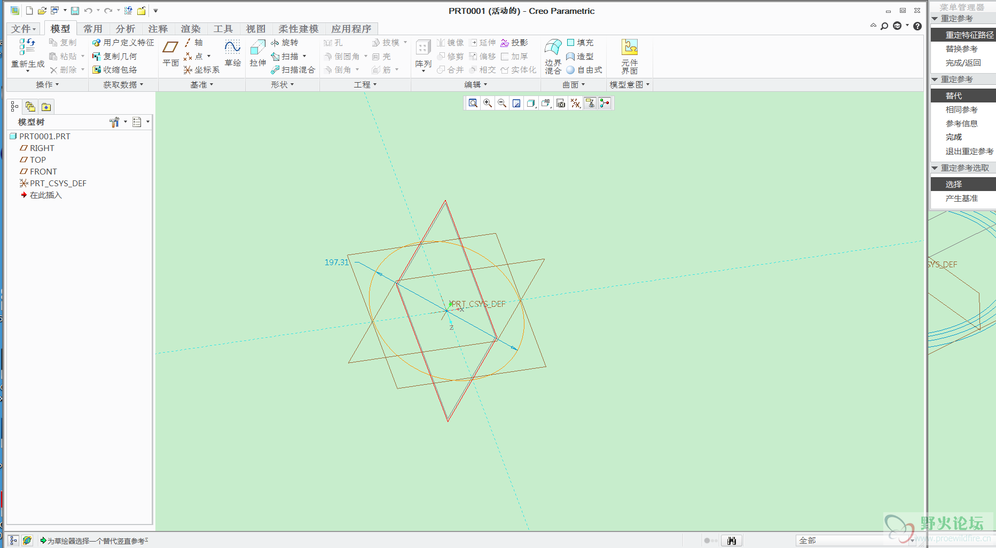Select the 造型 style tool

tap(580, 56)
